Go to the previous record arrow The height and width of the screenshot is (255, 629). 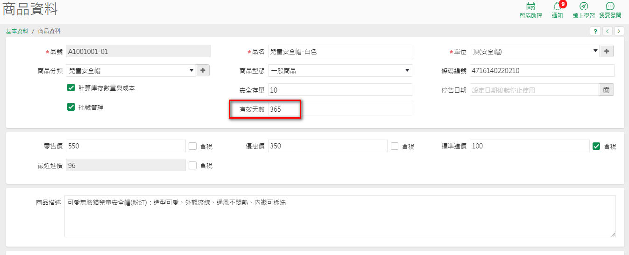607,31
